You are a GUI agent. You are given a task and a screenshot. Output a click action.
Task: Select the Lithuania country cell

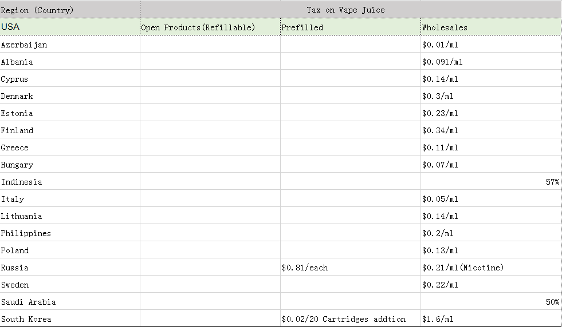pos(70,216)
